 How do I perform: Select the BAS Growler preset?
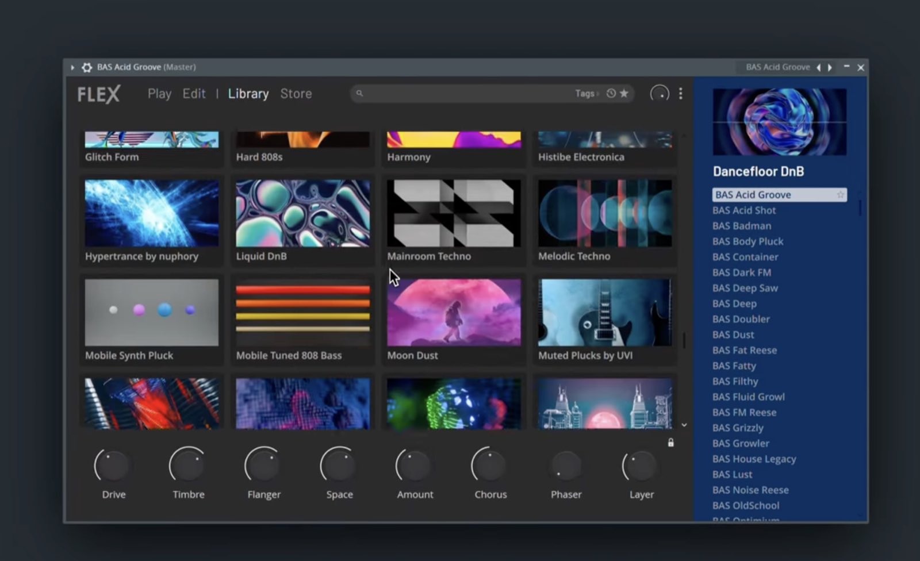[741, 443]
